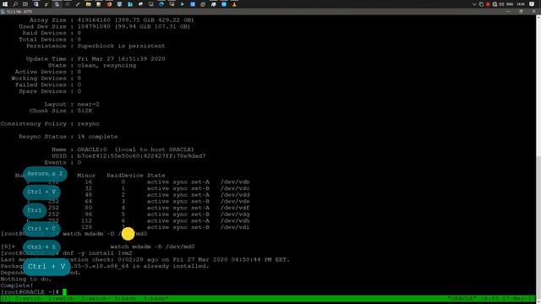This screenshot has height=304, width=541.
Task: Click "Consistency Policy : resync" line
Action: (50, 124)
